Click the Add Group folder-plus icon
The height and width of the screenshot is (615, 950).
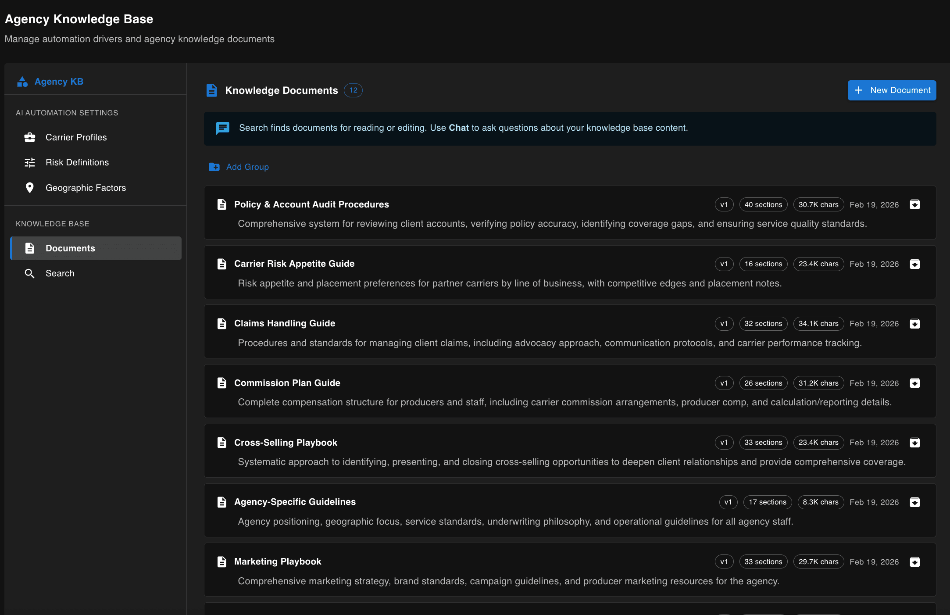214,167
